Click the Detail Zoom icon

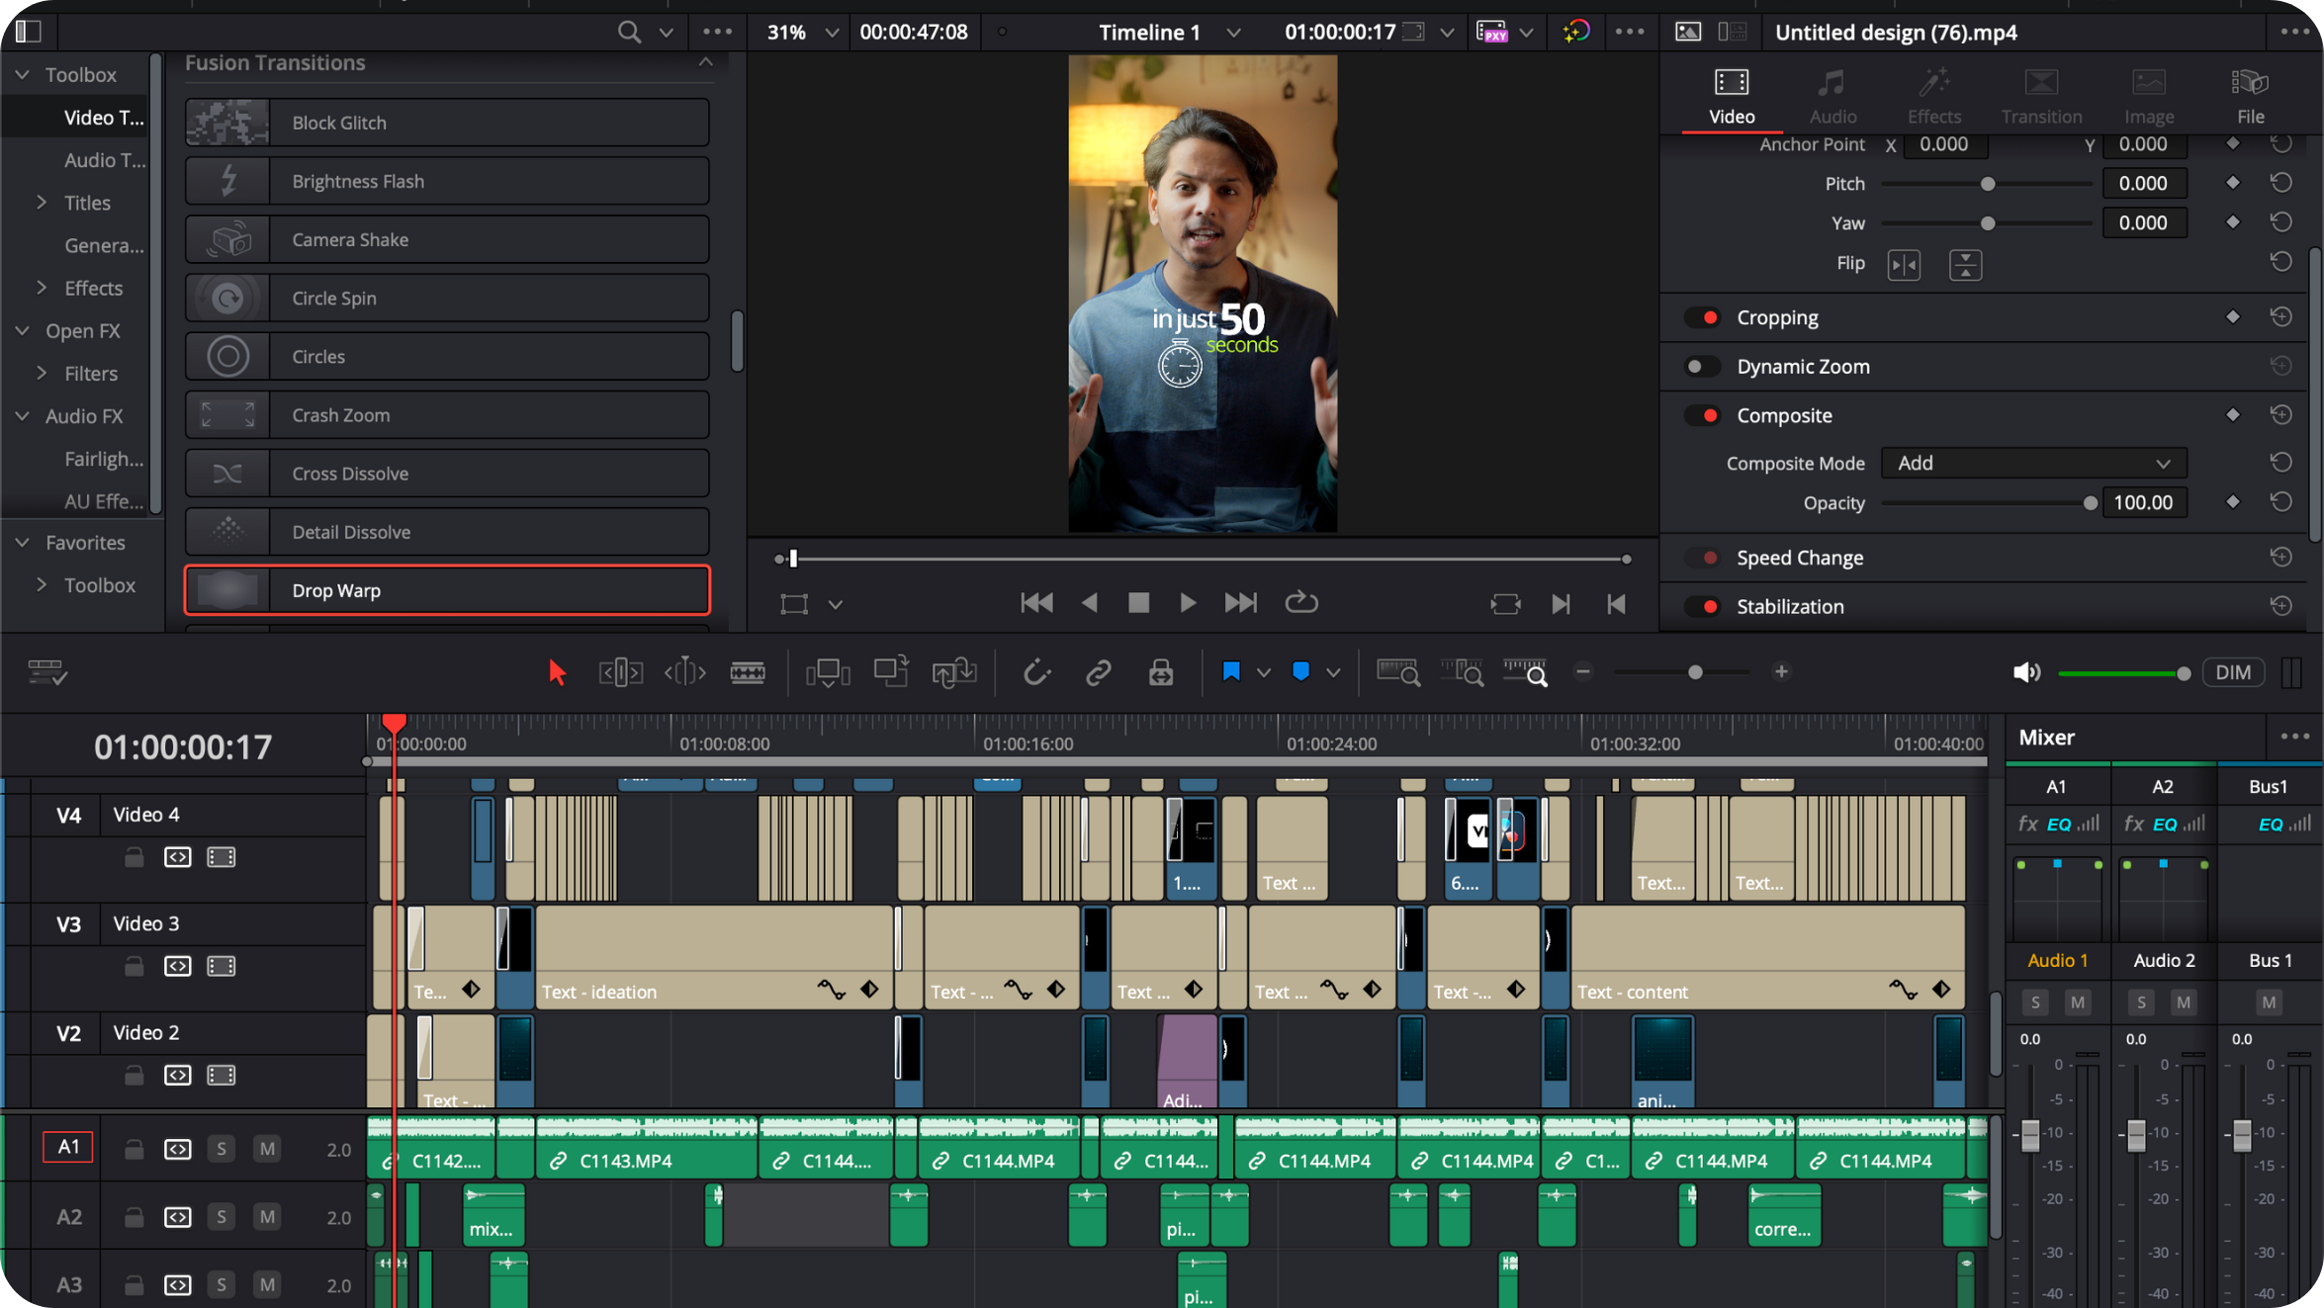pos(1462,673)
